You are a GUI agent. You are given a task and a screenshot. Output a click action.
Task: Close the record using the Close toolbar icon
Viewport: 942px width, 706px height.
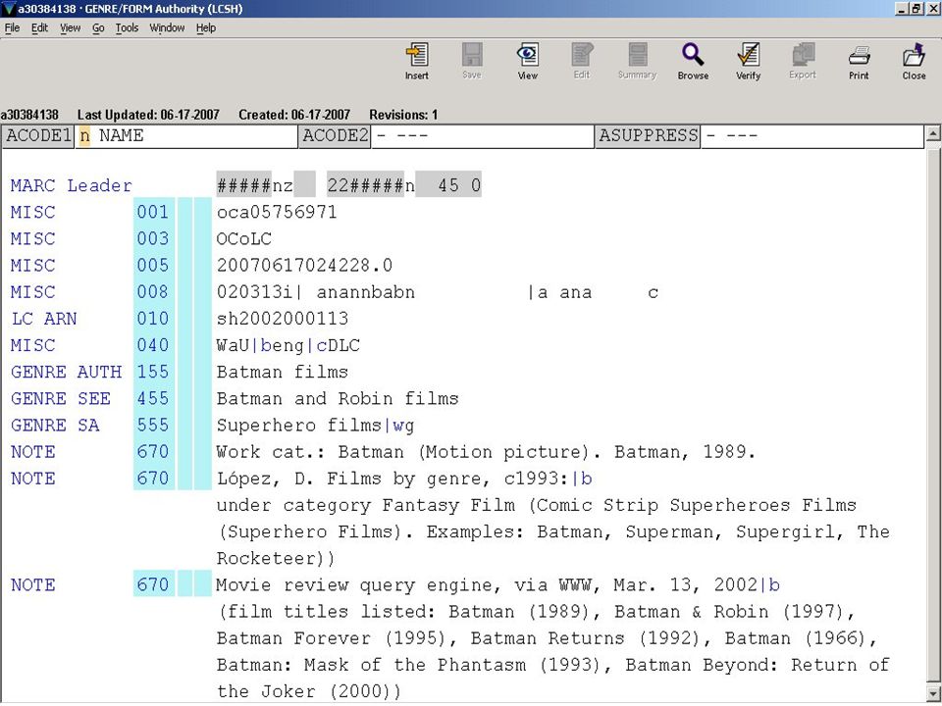click(914, 61)
